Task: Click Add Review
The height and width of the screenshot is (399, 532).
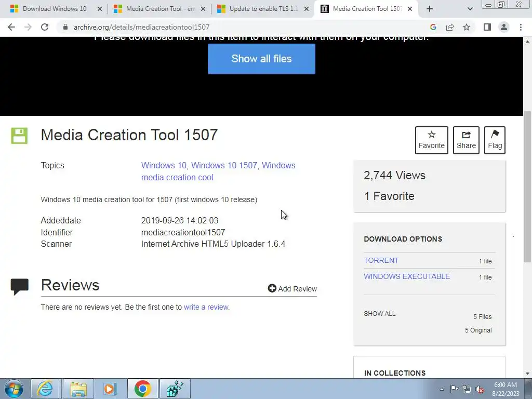Action: pos(292,288)
